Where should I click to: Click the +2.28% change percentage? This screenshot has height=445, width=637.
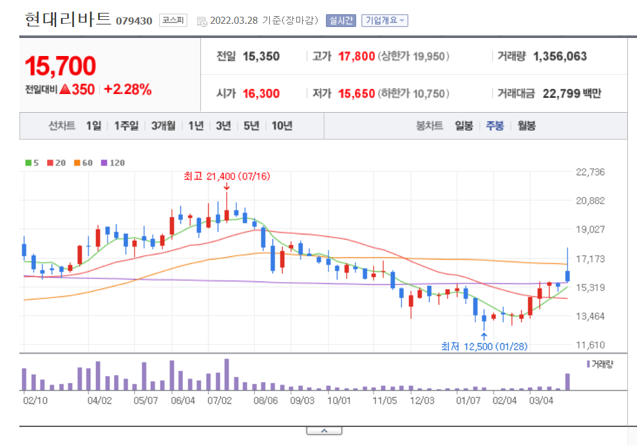click(x=128, y=90)
